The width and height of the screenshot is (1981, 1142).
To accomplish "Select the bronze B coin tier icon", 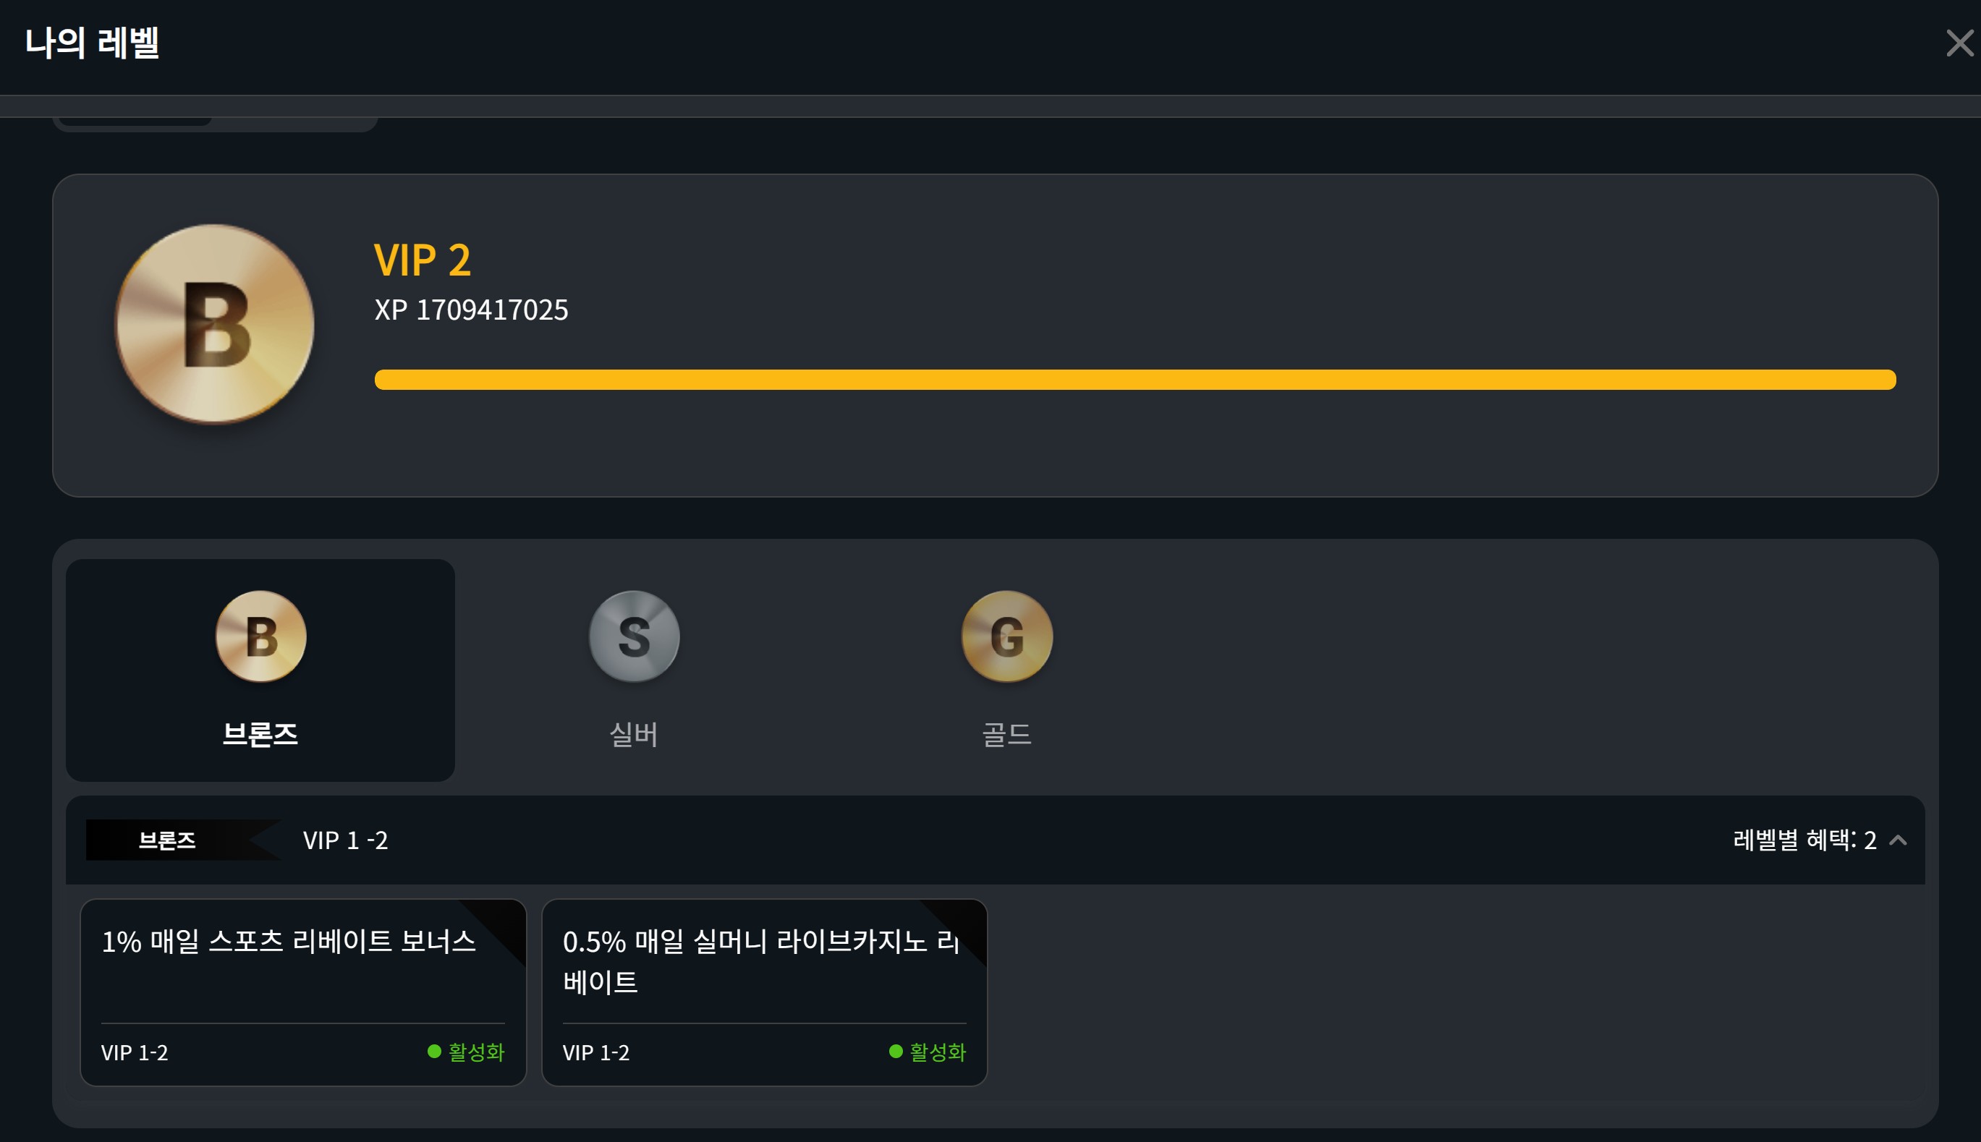I will pos(261,636).
